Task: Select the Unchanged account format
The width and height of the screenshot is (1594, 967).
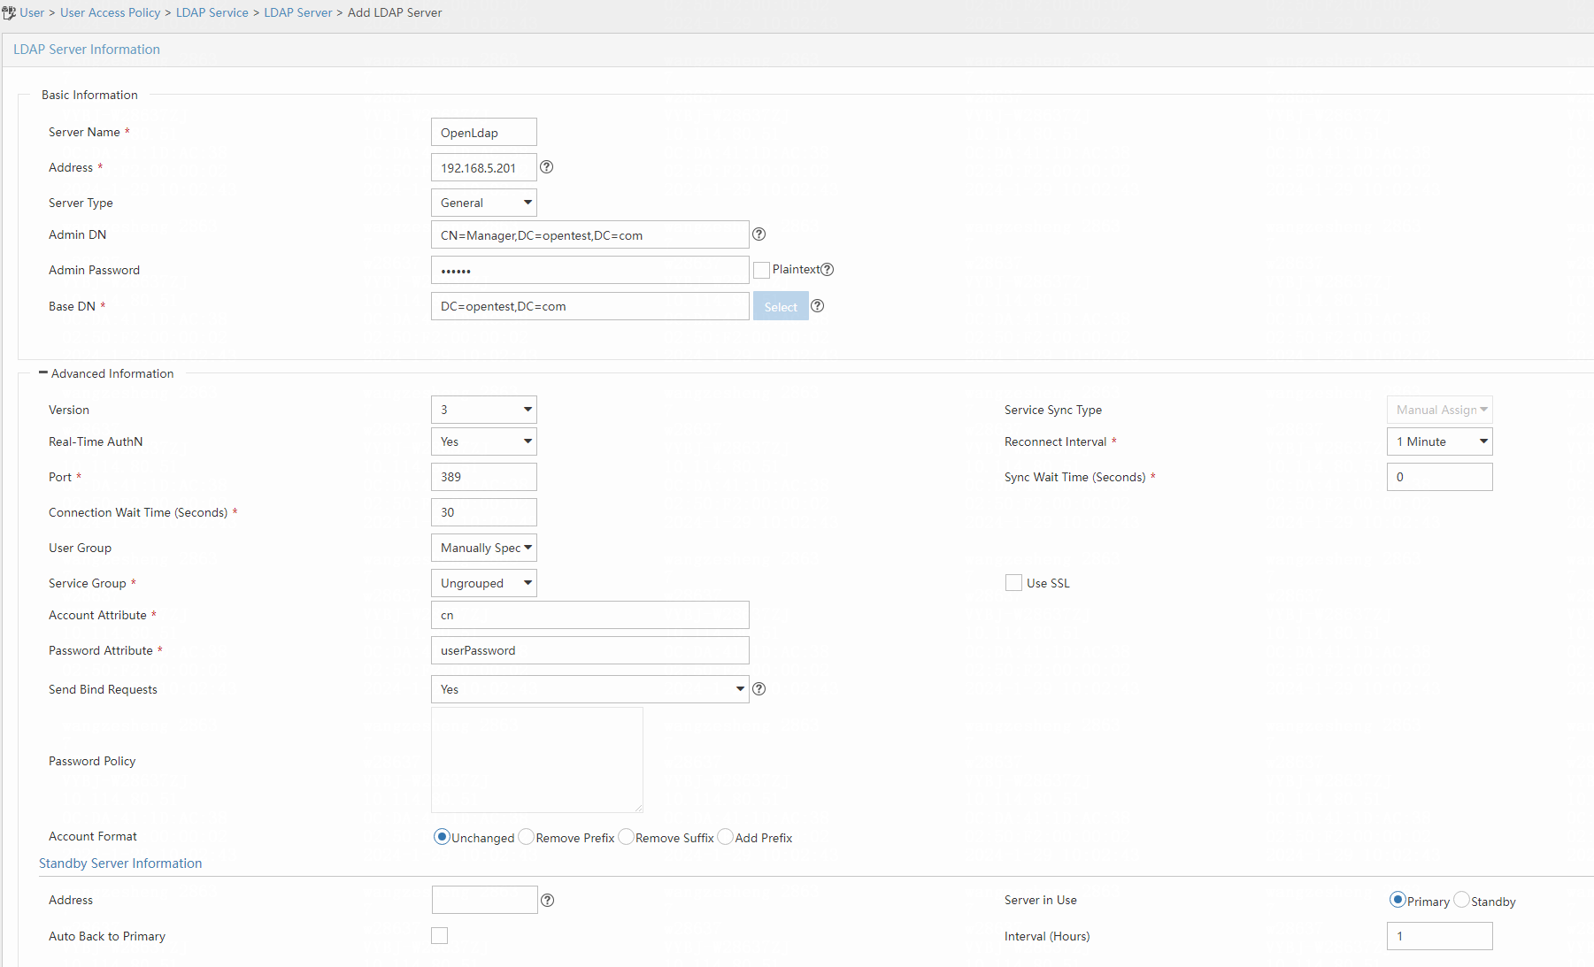Action: [x=442, y=837]
